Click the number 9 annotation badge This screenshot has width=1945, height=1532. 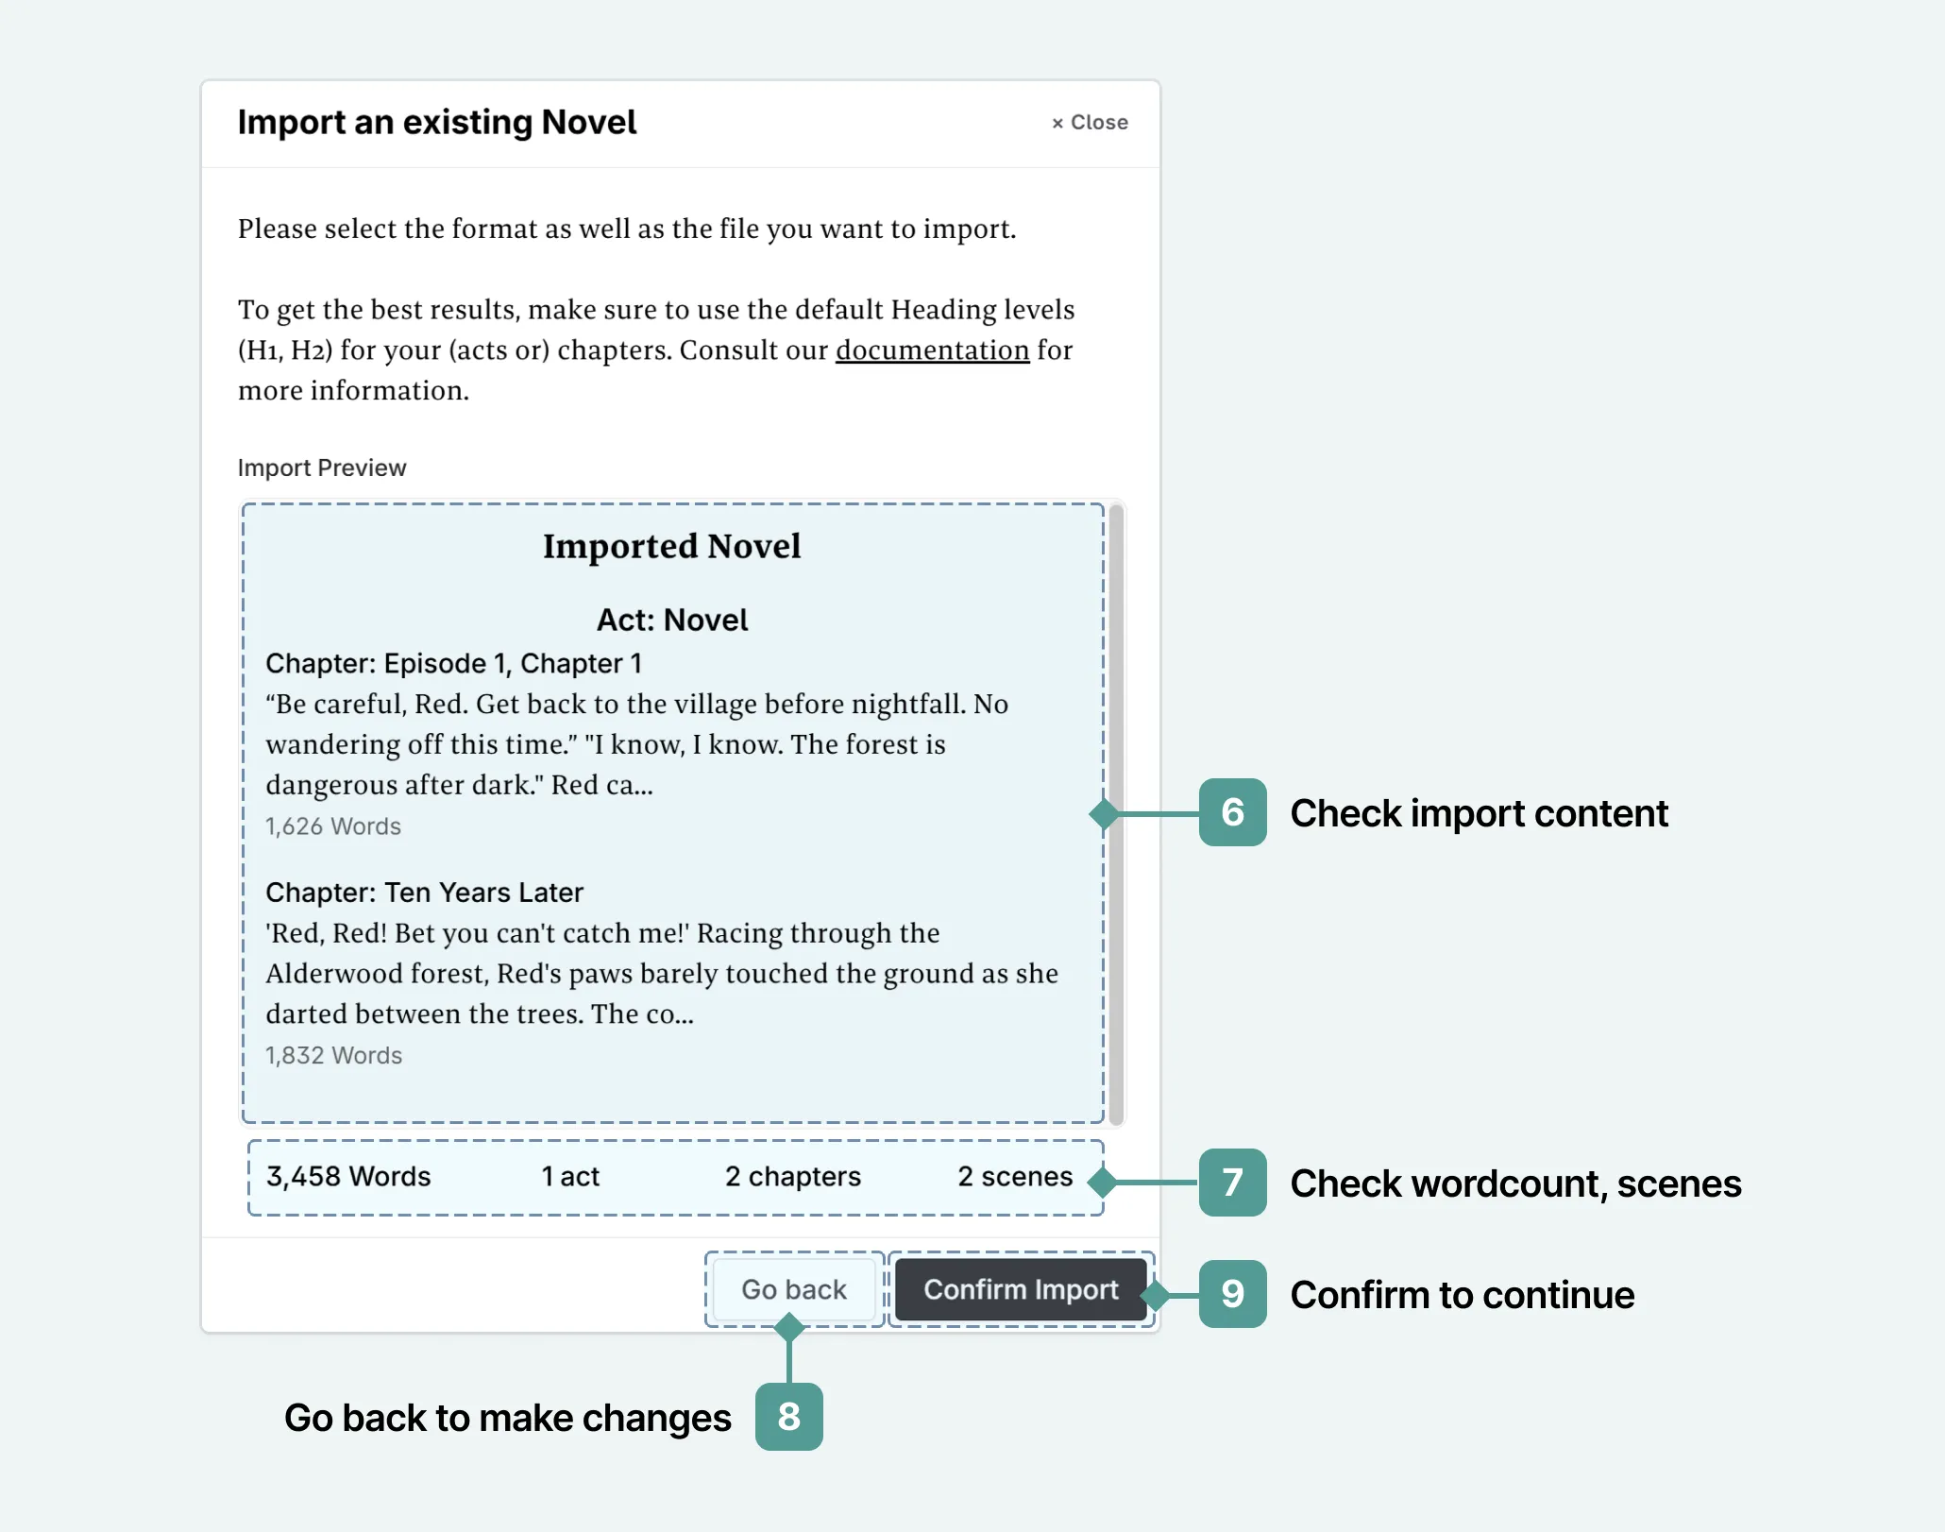click(1232, 1294)
